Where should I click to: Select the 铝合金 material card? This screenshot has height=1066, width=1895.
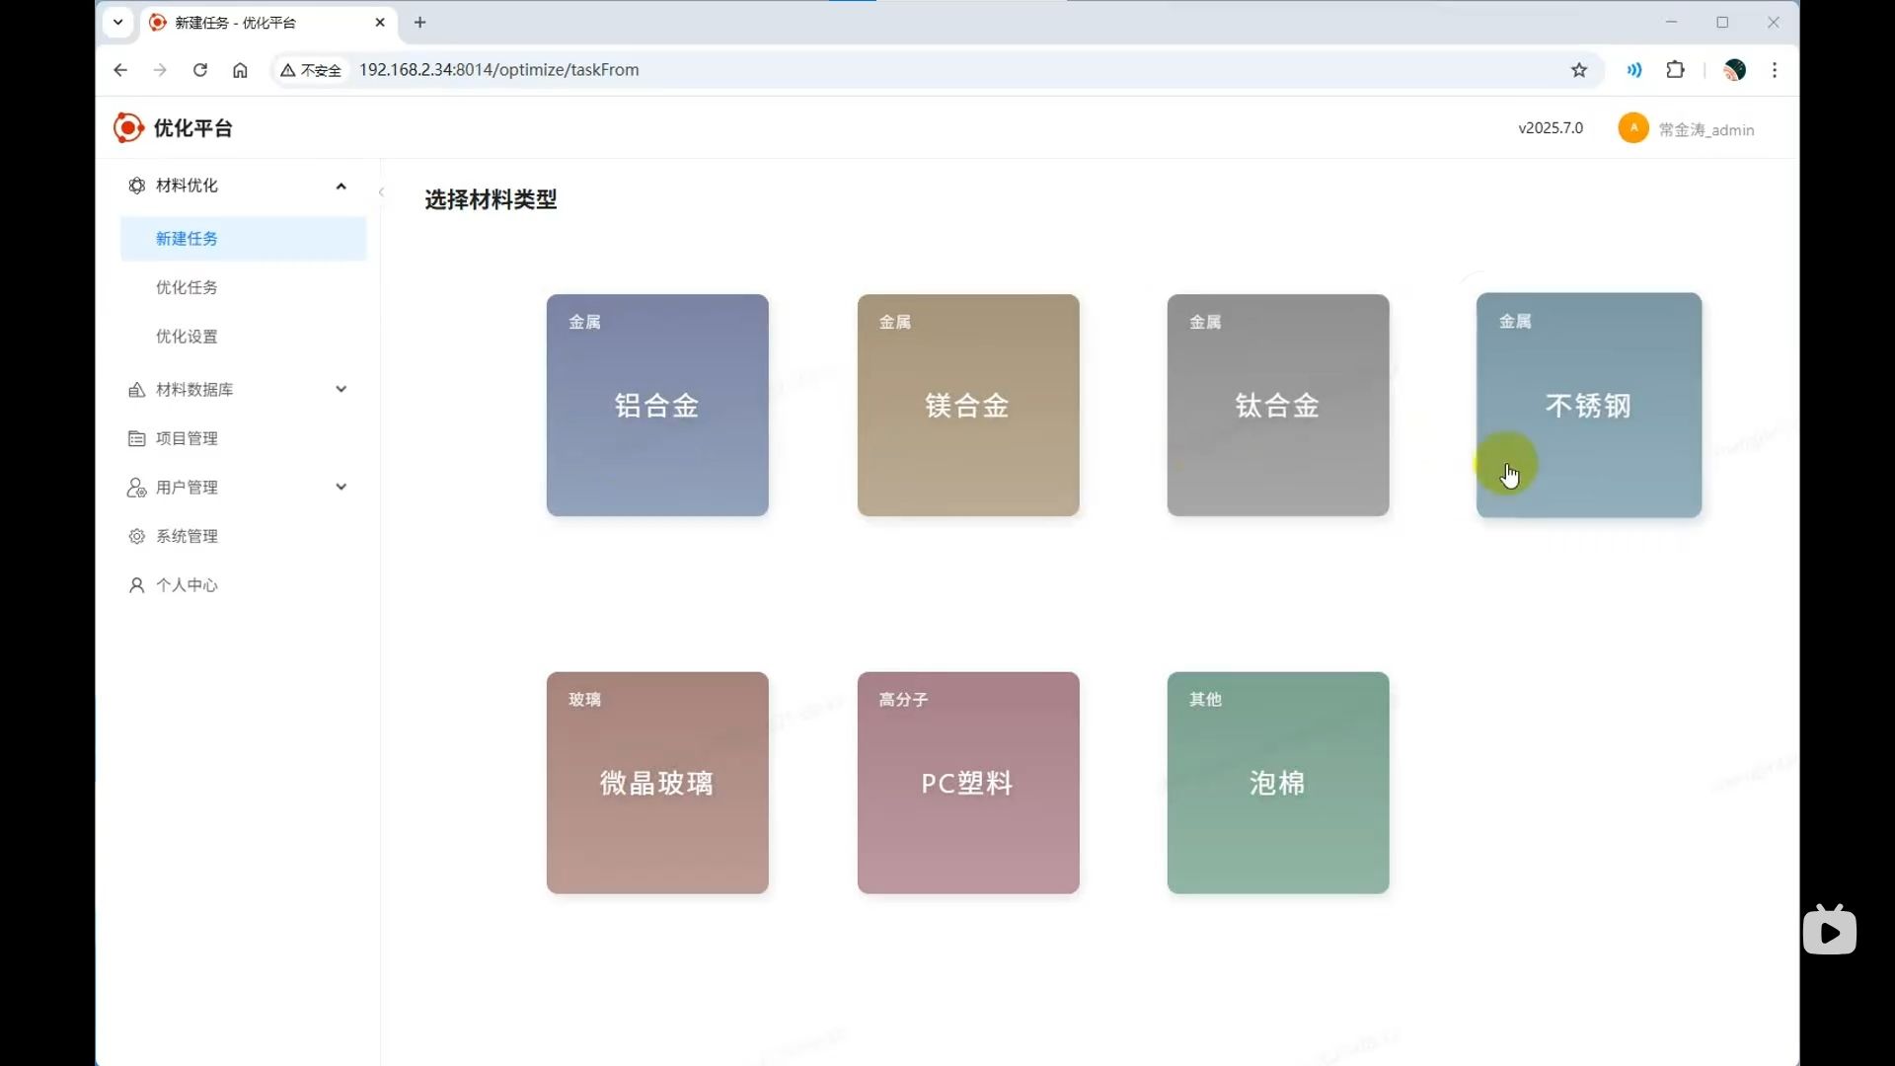[657, 405]
